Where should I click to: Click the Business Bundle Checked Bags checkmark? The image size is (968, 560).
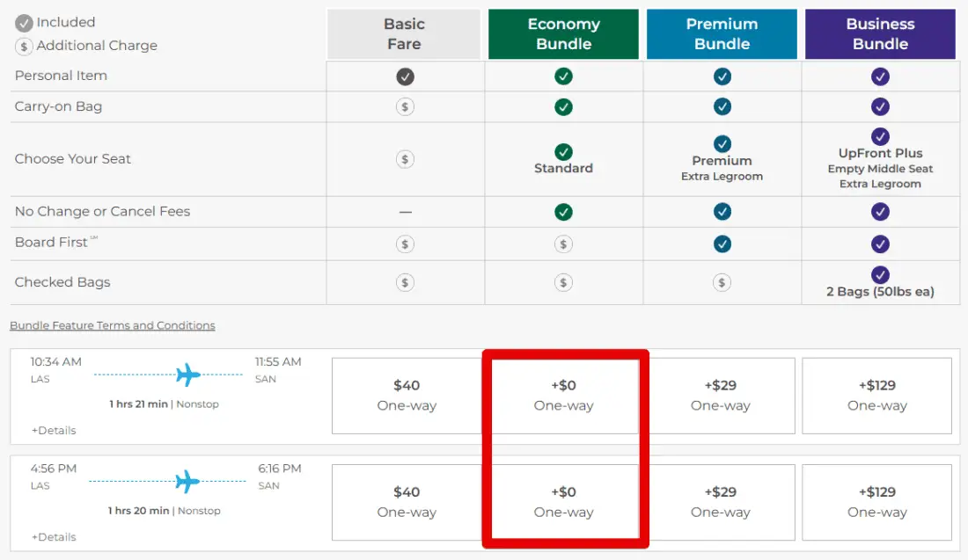tap(880, 275)
